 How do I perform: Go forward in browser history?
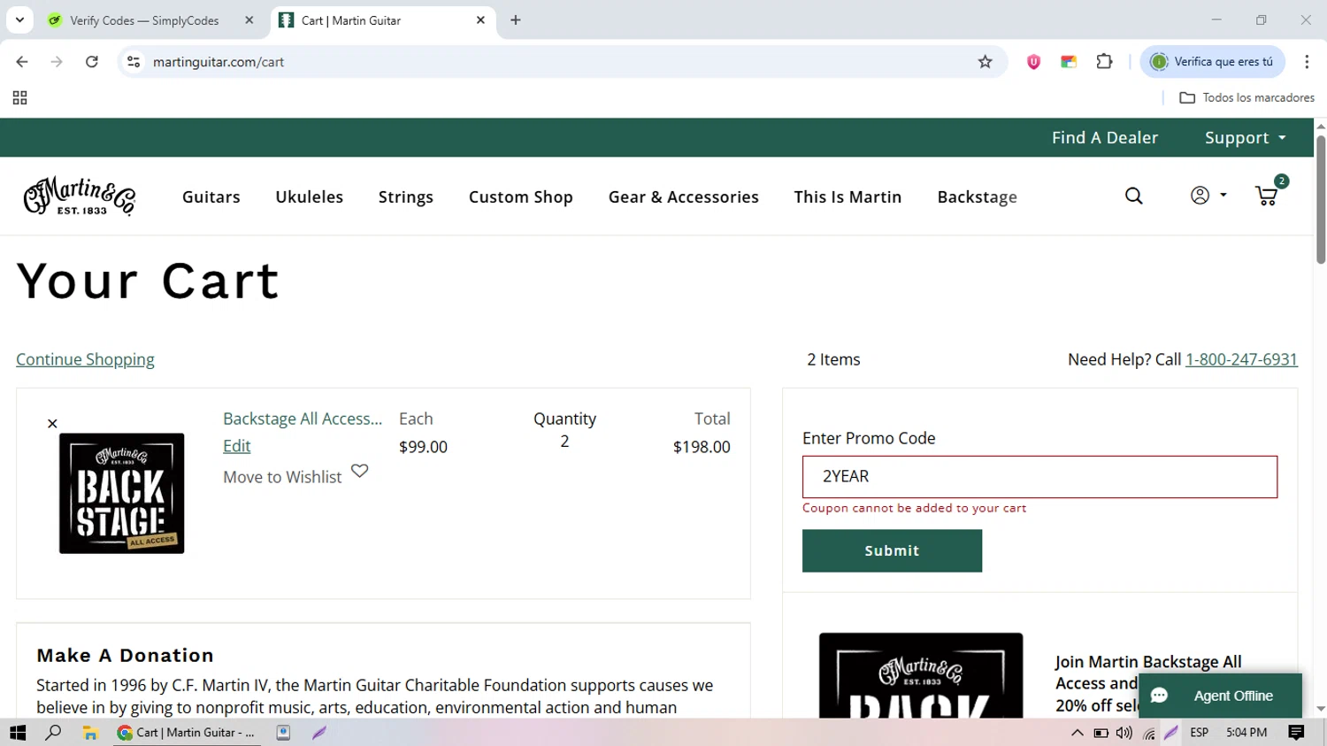click(57, 62)
